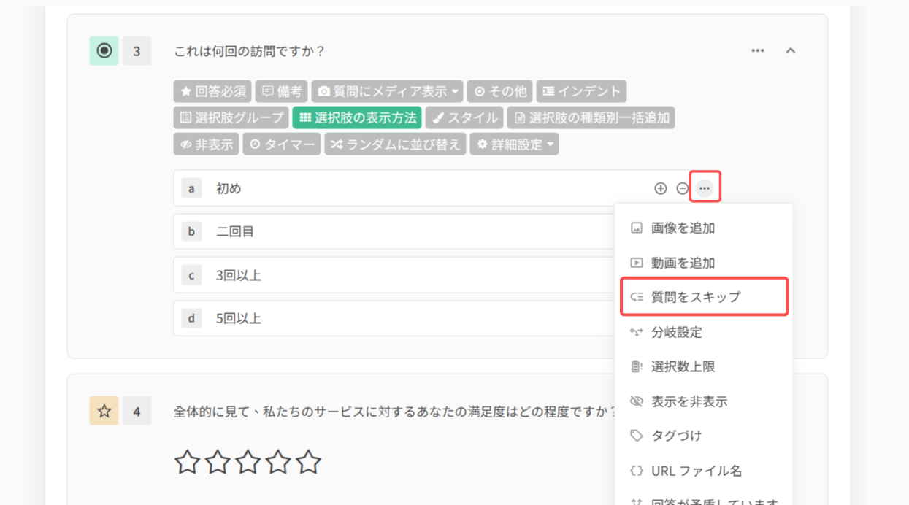Click the スタイル button
Viewport: 909px width, 505px height.
coord(464,117)
